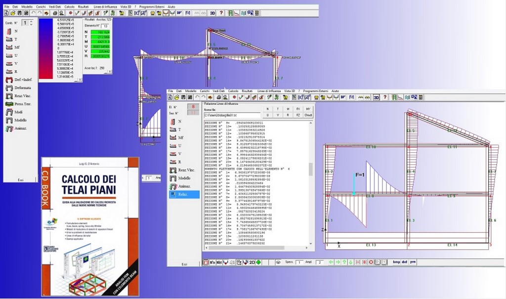The height and width of the screenshot is (299, 506).
Task: Click the prn export button in the bottom toolbar
Action: 413,262
